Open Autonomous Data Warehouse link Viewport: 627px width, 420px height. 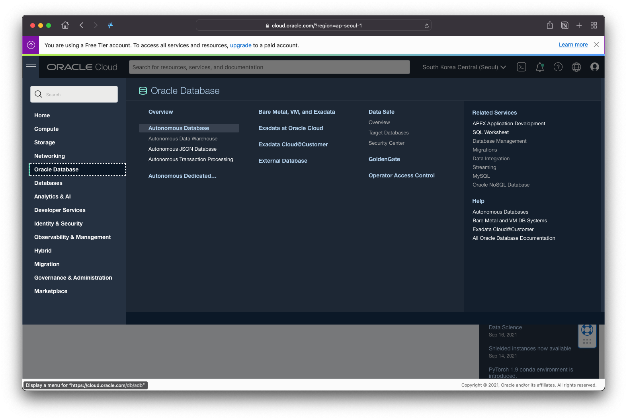(x=183, y=139)
